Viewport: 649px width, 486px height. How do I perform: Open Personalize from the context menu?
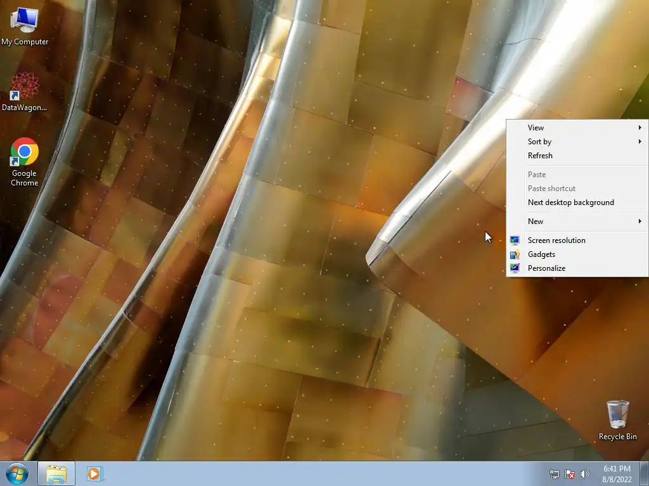point(577,268)
